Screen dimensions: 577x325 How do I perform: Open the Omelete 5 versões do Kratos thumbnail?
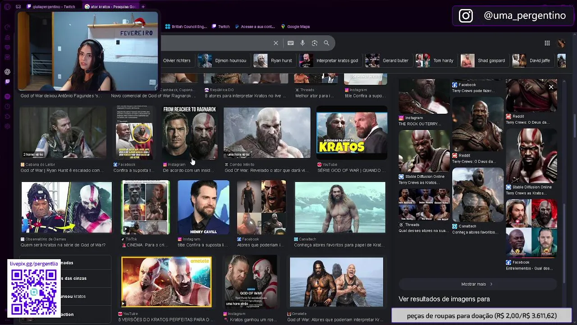[166, 282]
